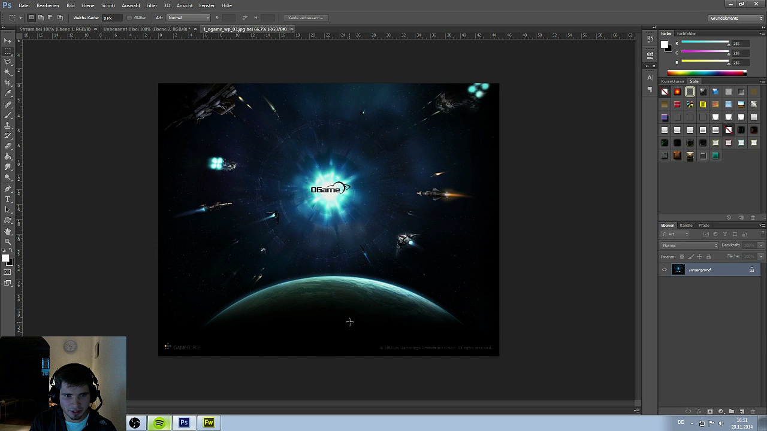The height and width of the screenshot is (431, 767).
Task: Switch to Stream bei 100% document tab
Action: click(54, 29)
